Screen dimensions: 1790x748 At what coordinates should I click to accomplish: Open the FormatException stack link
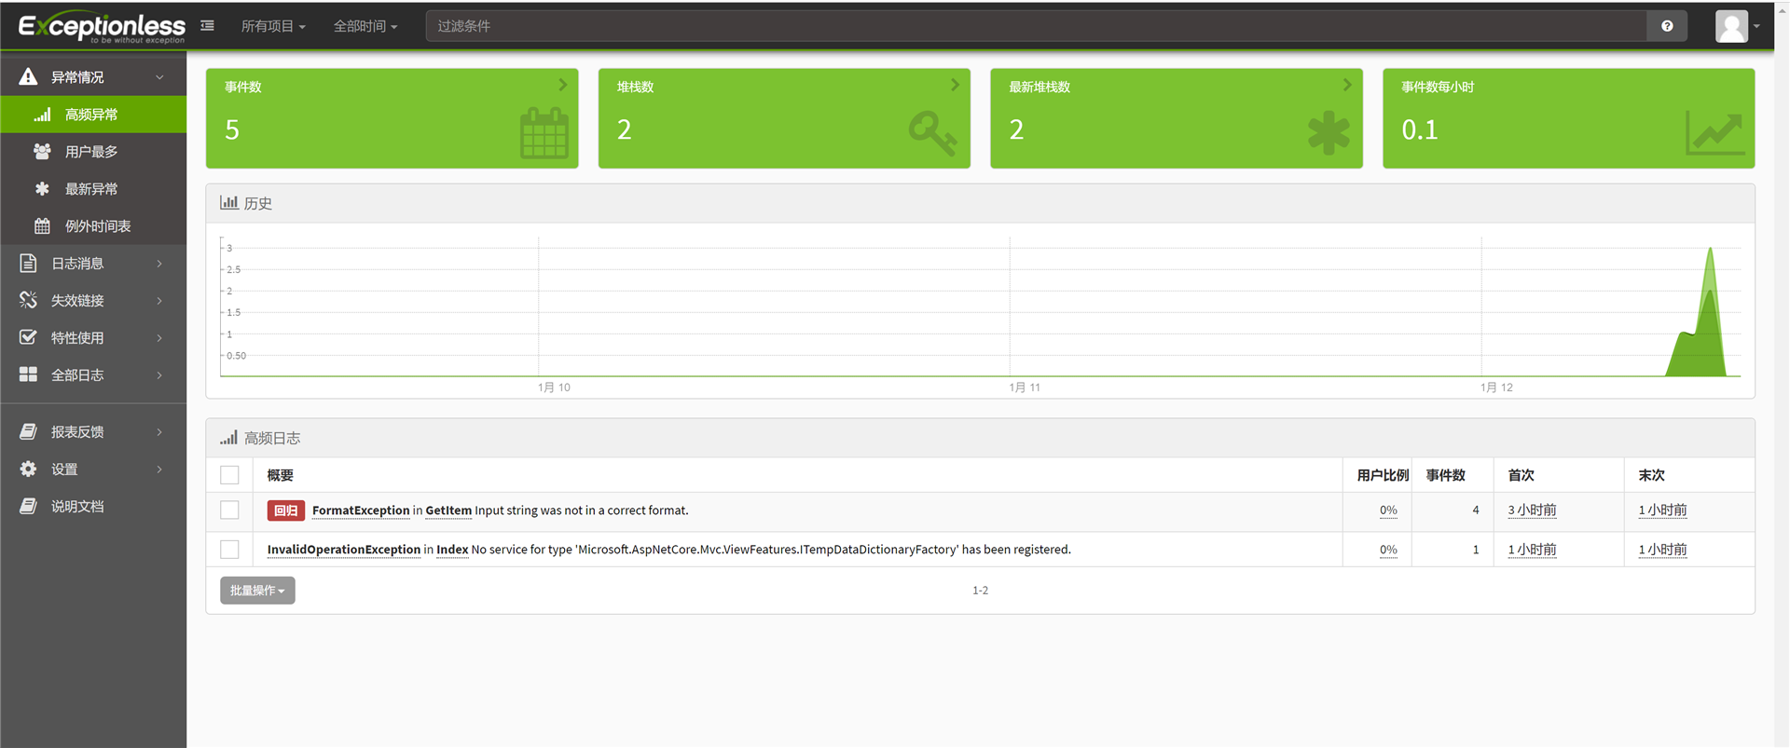pos(500,510)
